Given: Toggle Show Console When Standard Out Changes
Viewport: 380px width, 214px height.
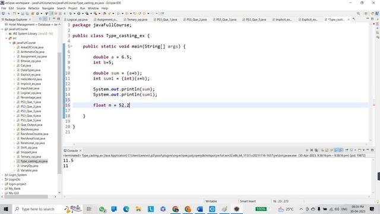Looking at the screenshot, I should click(x=336, y=150).
